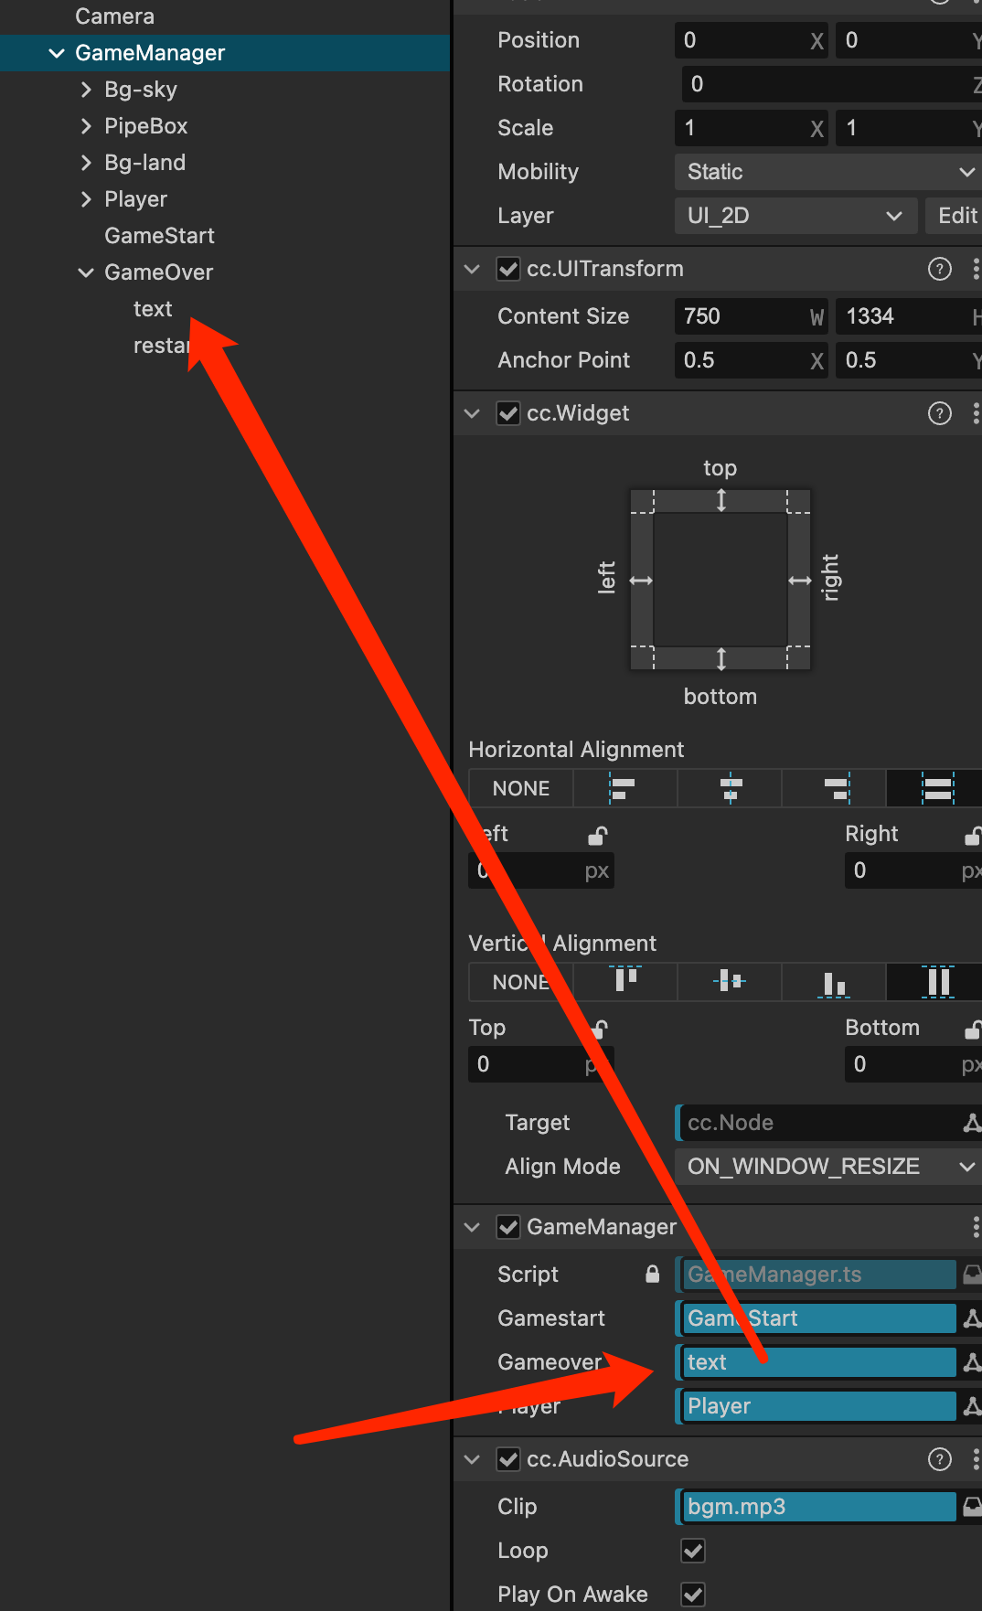Click node picker icon for Target field
Screen dimensions: 982x1611
972,1123
